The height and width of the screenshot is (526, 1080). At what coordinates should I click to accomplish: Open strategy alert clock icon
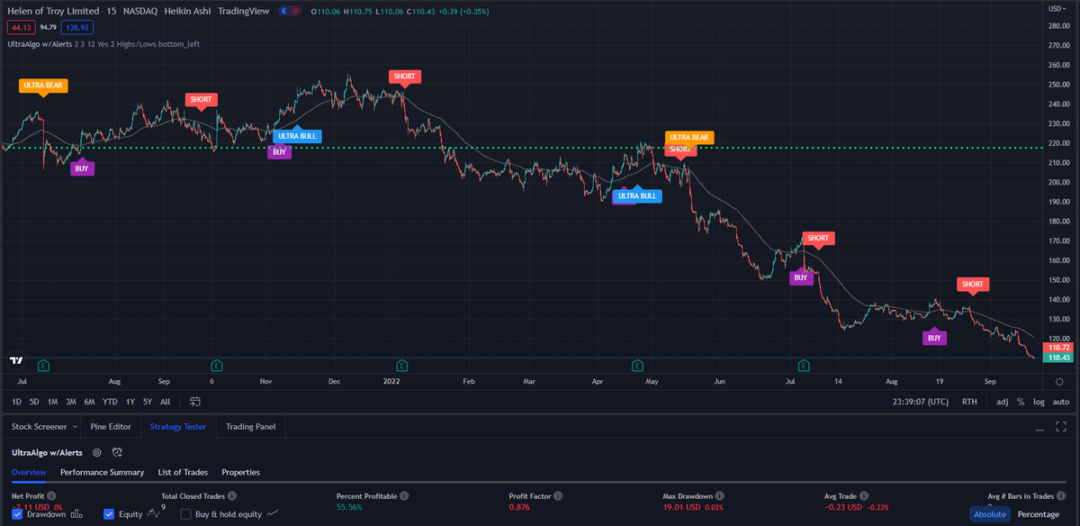(x=117, y=452)
